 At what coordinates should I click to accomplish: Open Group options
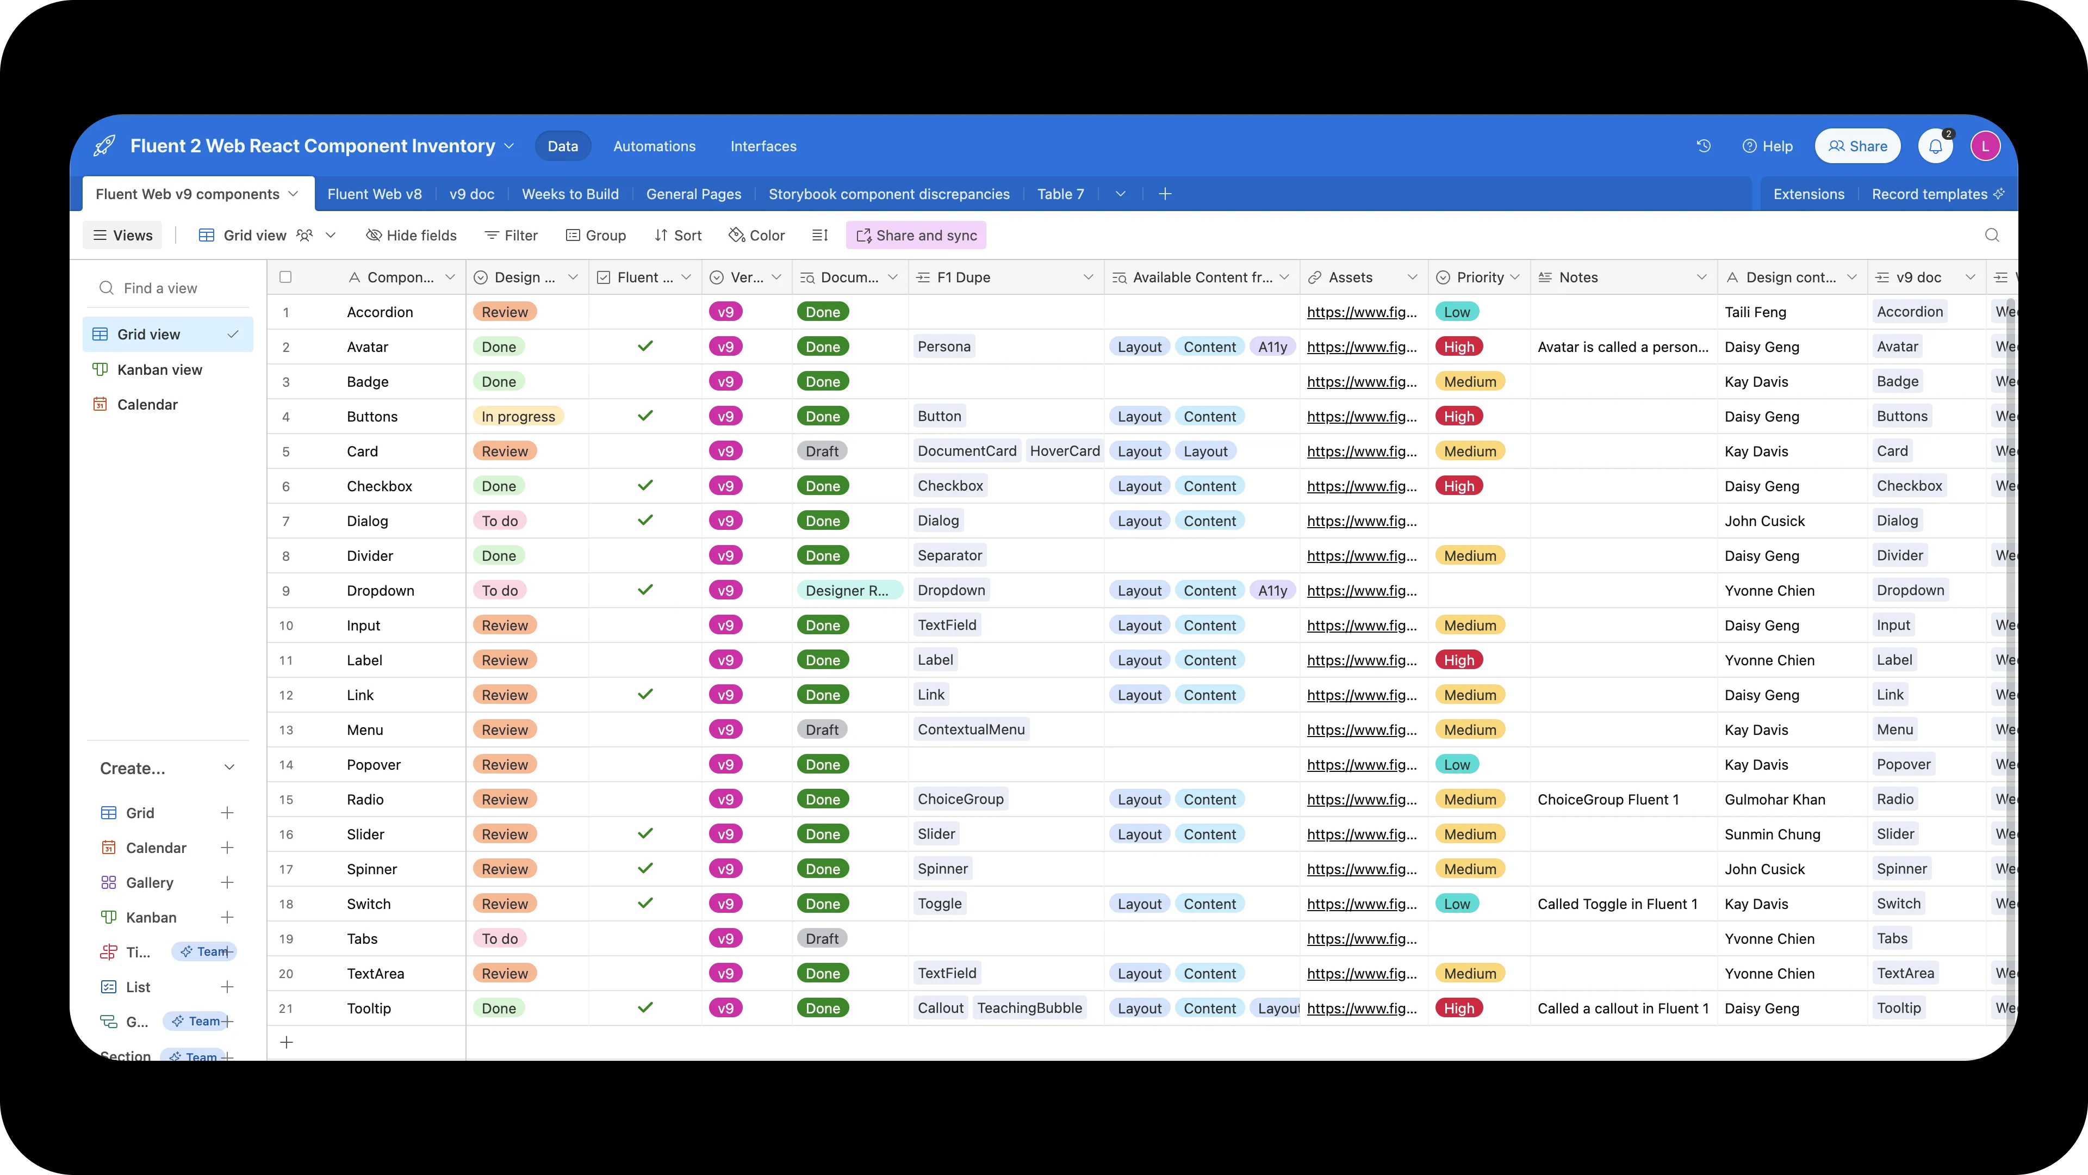[596, 235]
